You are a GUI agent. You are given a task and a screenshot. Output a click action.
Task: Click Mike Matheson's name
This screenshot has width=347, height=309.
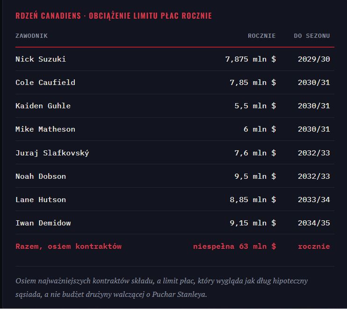click(x=45, y=129)
